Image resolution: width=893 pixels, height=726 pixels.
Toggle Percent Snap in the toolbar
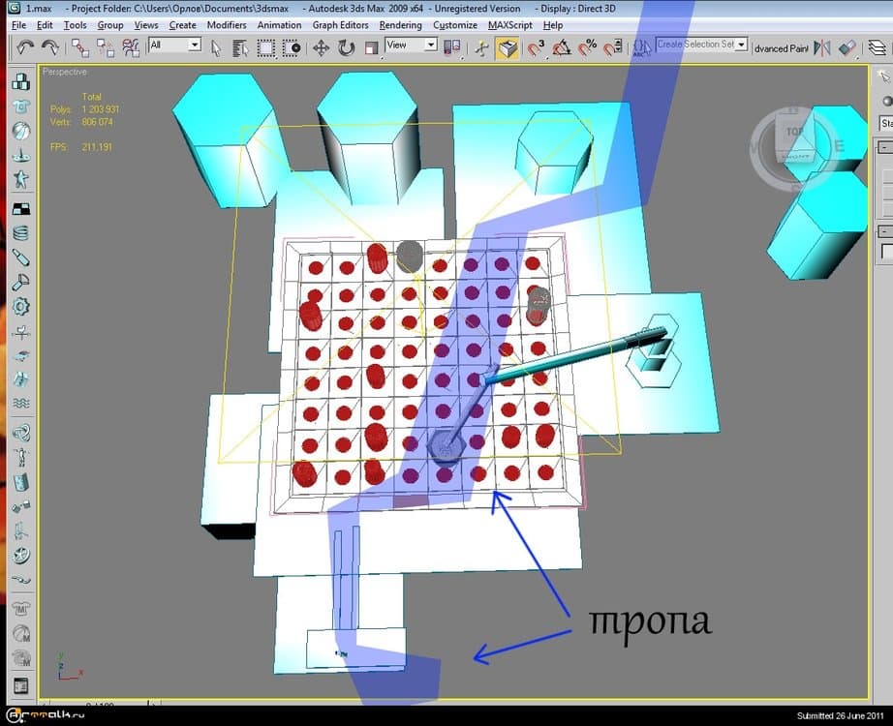(x=586, y=47)
